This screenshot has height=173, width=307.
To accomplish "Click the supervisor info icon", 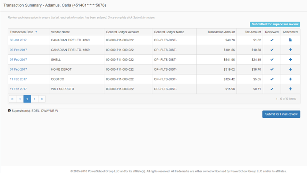I will (9, 111).
